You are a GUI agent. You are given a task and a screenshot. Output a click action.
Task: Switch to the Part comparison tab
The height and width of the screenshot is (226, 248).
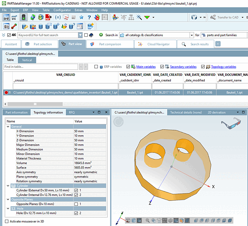[x=110, y=44]
